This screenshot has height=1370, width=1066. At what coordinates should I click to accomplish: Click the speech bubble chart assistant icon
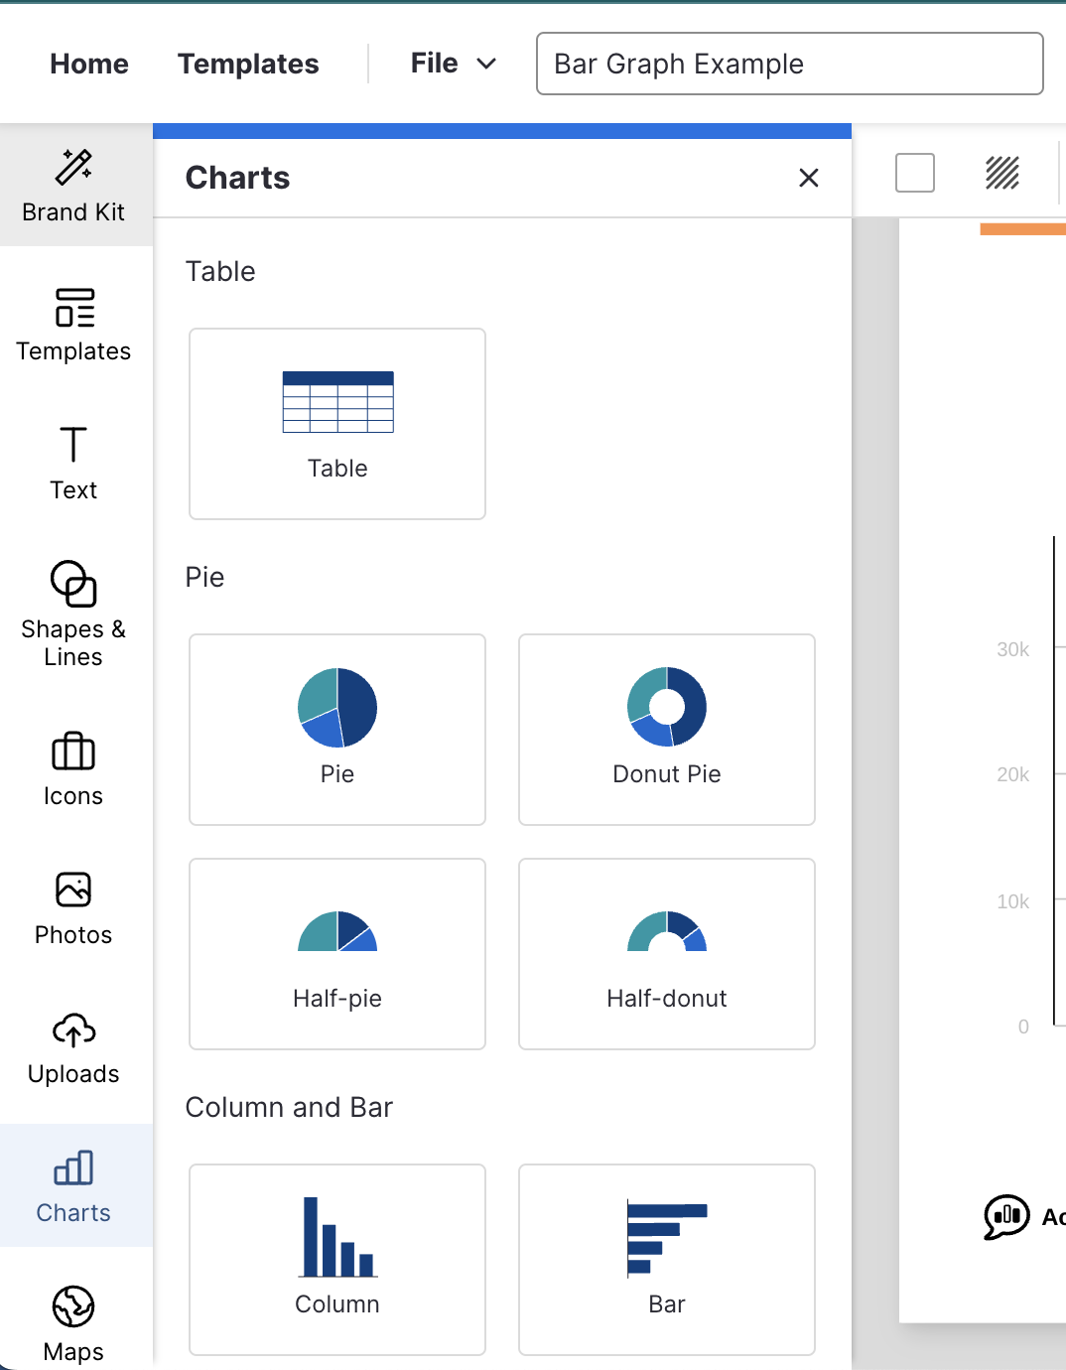click(1004, 1216)
